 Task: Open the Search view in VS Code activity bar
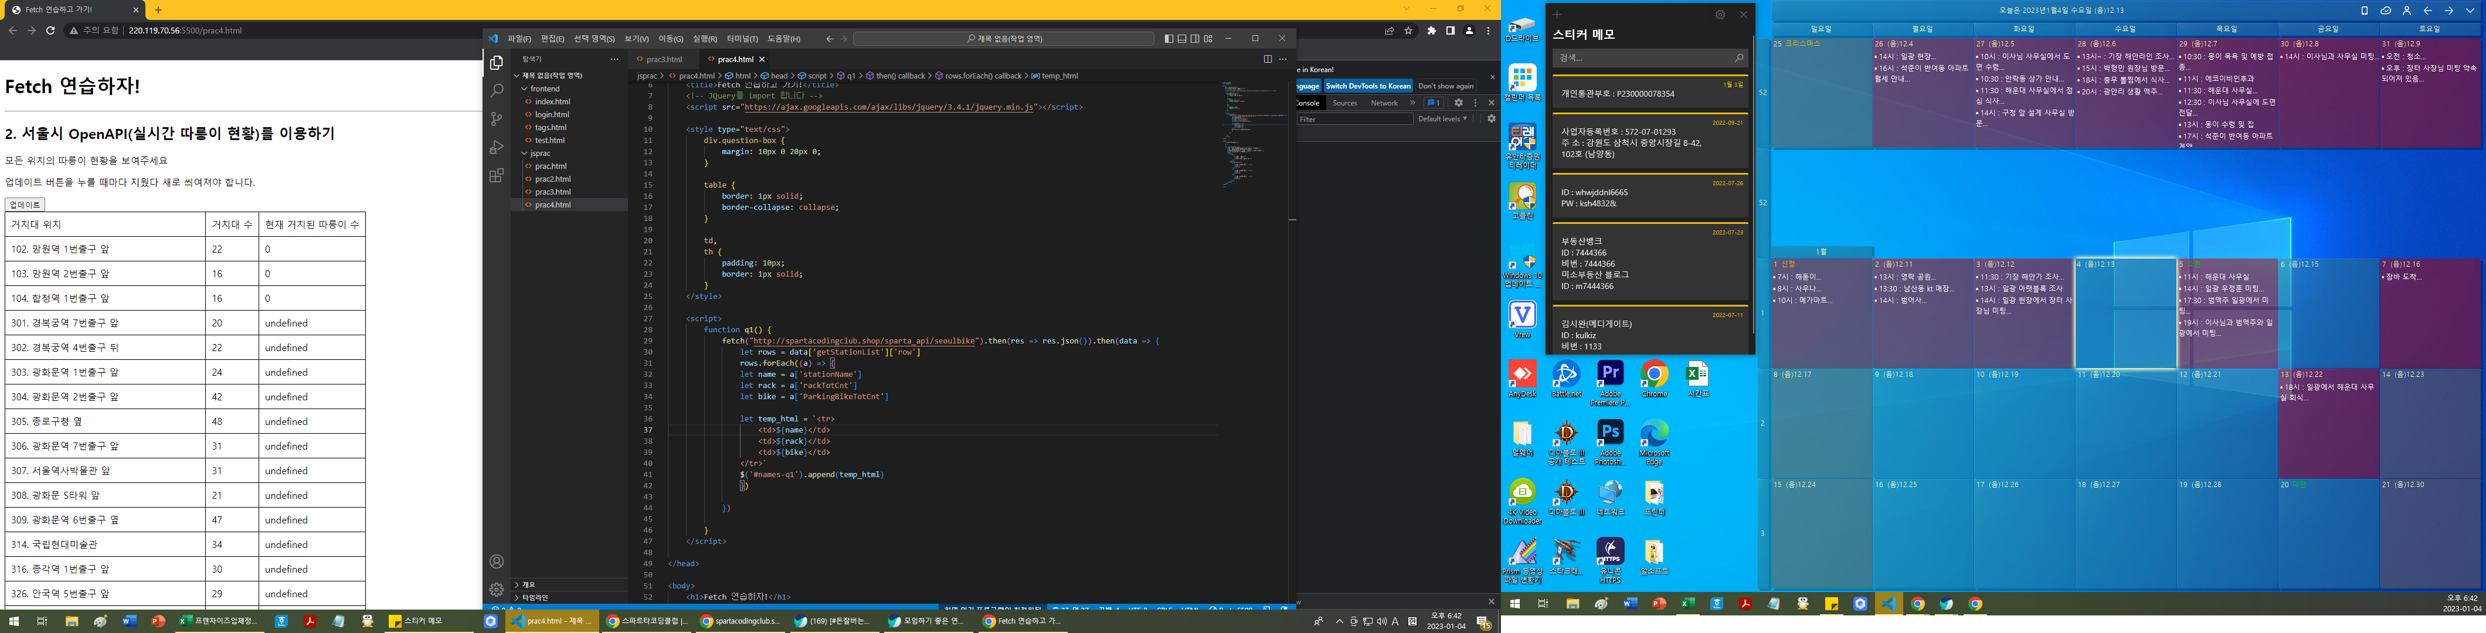coord(496,91)
